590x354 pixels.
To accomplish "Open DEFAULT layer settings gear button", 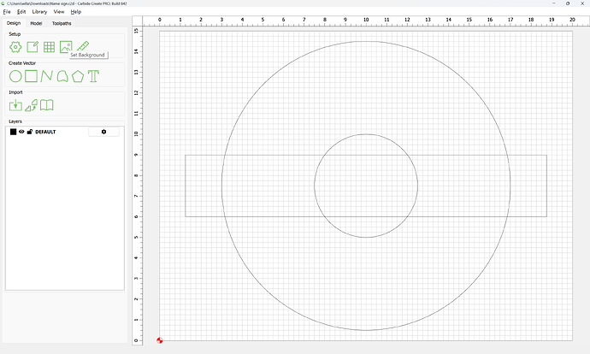I will click(103, 132).
